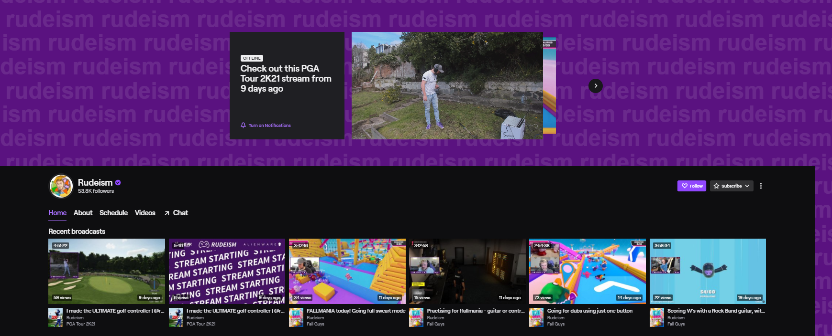This screenshot has height=336, width=832.
Task: Click Fall Guys link under FALLMANIA today broadcast
Action: tap(315, 324)
